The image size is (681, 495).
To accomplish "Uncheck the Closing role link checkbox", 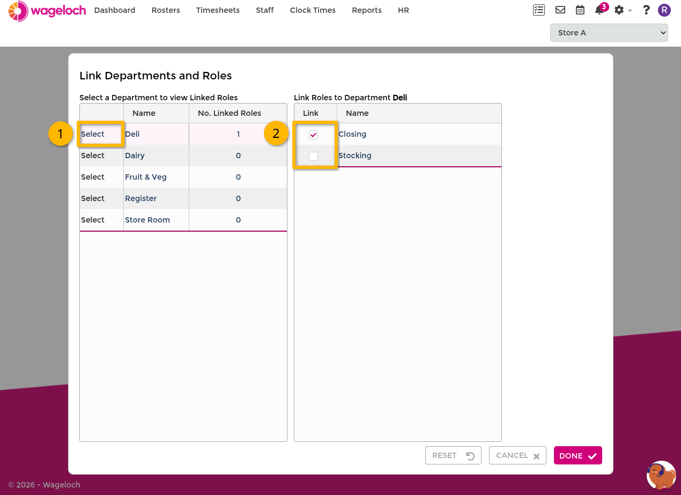I will pyautogui.click(x=313, y=135).
